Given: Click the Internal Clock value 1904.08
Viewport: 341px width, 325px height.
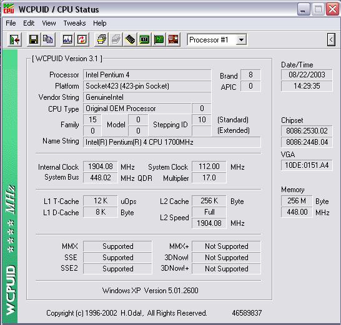Looking at the screenshot, I should coord(101,167).
